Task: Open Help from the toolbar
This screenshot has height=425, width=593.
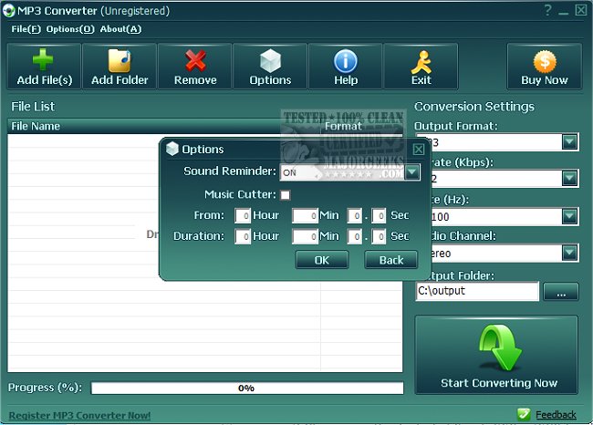Action: (x=345, y=67)
